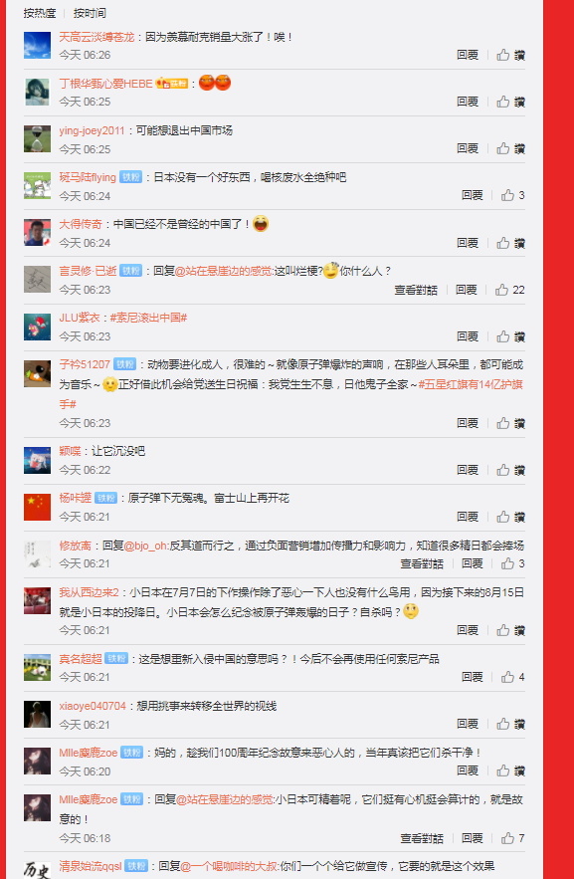This screenshot has height=879, width=574.
Task: Like the comment by ying-joey2011
Action: tap(510, 148)
